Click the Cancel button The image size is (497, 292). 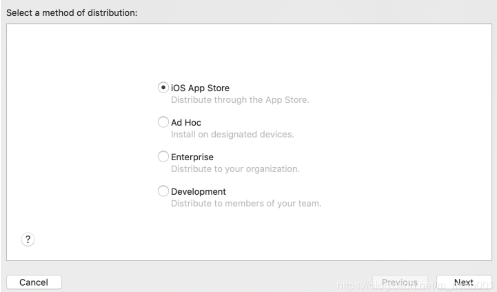click(x=34, y=282)
